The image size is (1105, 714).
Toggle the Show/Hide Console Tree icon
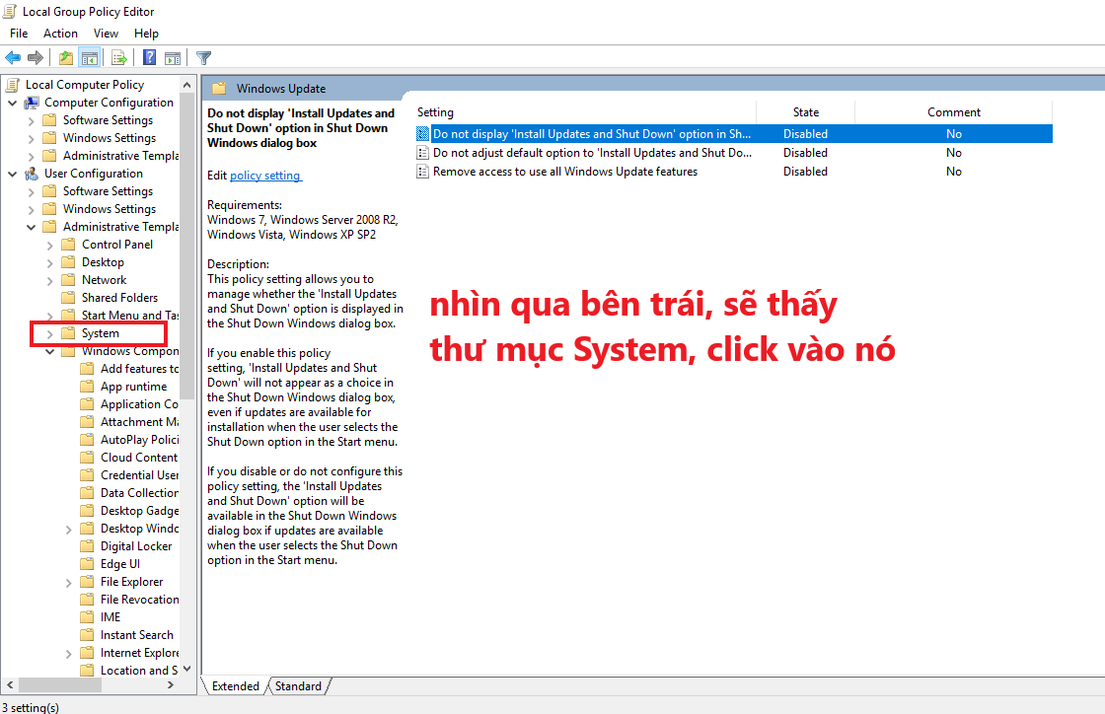click(90, 57)
